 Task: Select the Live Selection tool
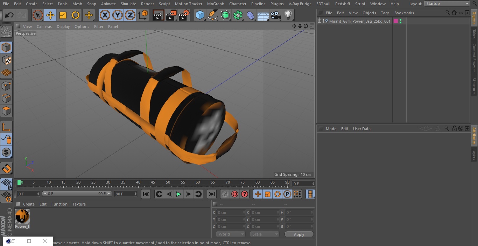(38, 15)
